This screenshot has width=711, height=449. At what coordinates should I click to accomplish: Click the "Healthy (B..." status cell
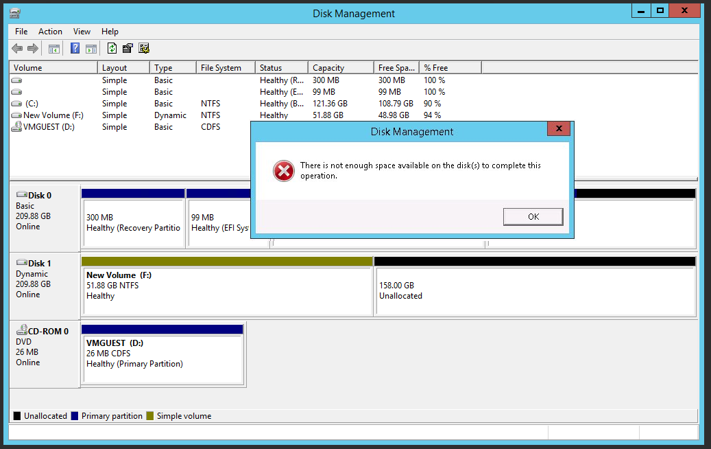coord(282,104)
